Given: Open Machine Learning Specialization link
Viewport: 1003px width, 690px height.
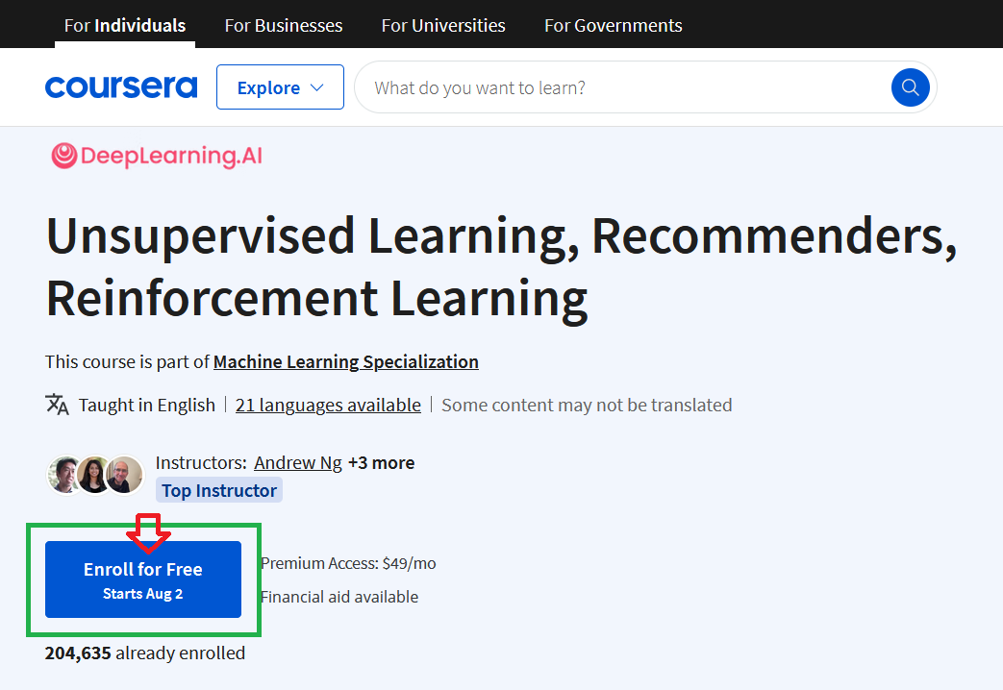Looking at the screenshot, I should pyautogui.click(x=346, y=362).
